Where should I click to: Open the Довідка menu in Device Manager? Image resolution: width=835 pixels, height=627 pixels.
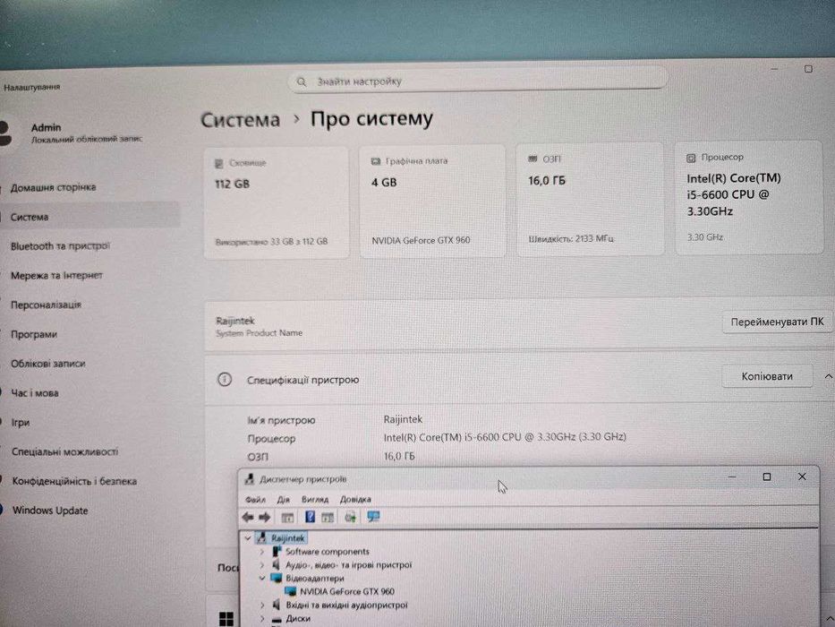pos(355,500)
